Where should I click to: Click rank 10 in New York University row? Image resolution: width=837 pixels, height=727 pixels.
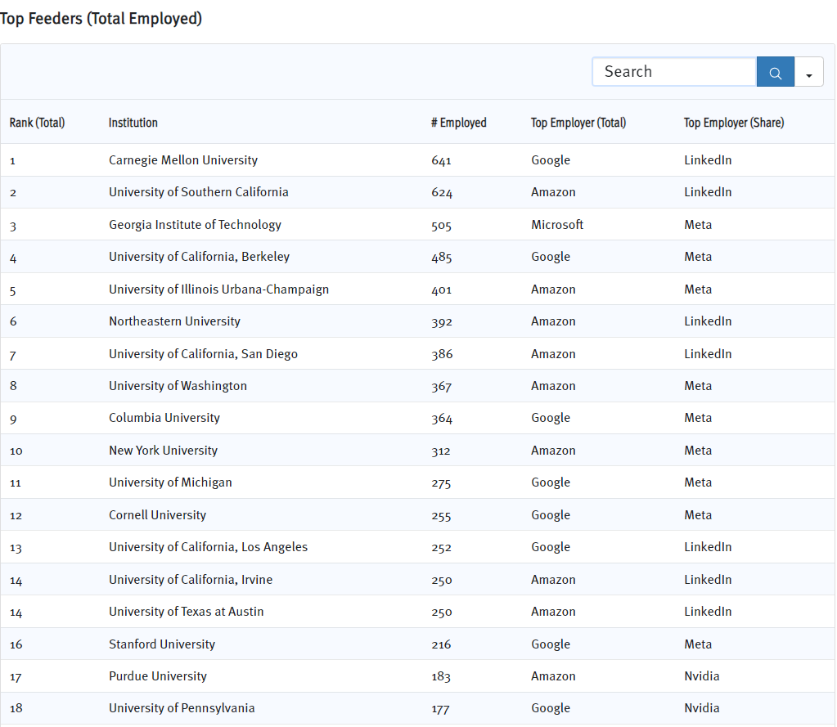[x=16, y=451]
